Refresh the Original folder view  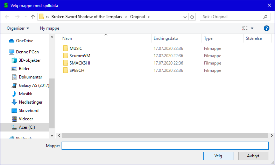pyautogui.click(x=192, y=17)
